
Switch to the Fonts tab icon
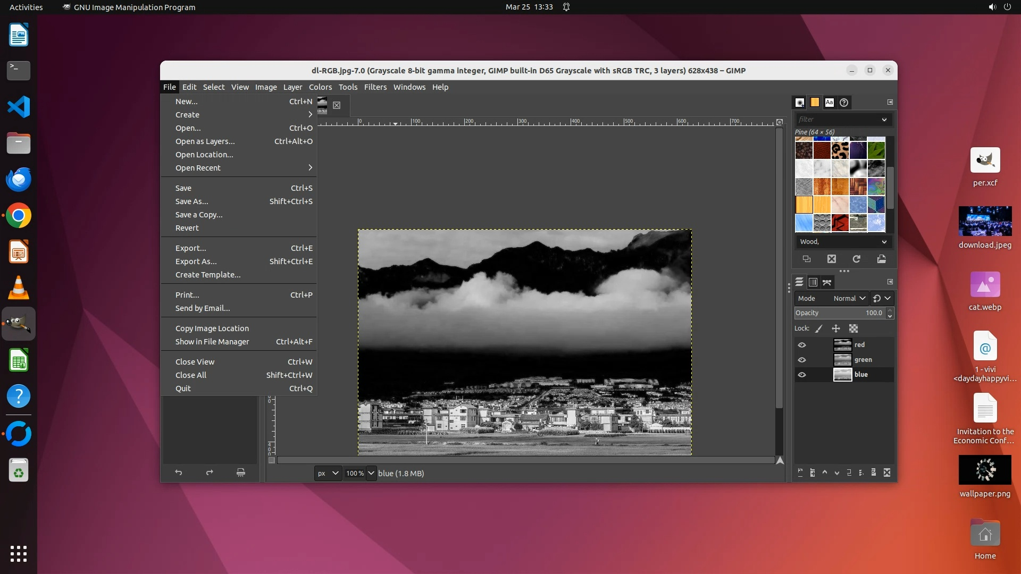click(829, 103)
